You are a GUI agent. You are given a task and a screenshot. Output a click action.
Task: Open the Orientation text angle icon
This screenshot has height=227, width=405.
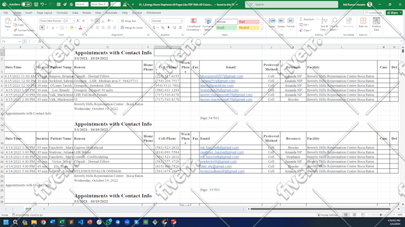(109, 21)
